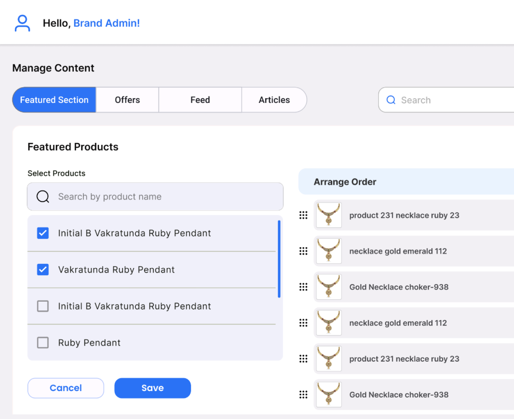
Task: Open the Feed tab
Action: [200, 100]
